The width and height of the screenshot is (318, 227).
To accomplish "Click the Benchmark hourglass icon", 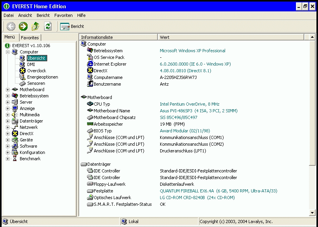I will (x=15, y=159).
